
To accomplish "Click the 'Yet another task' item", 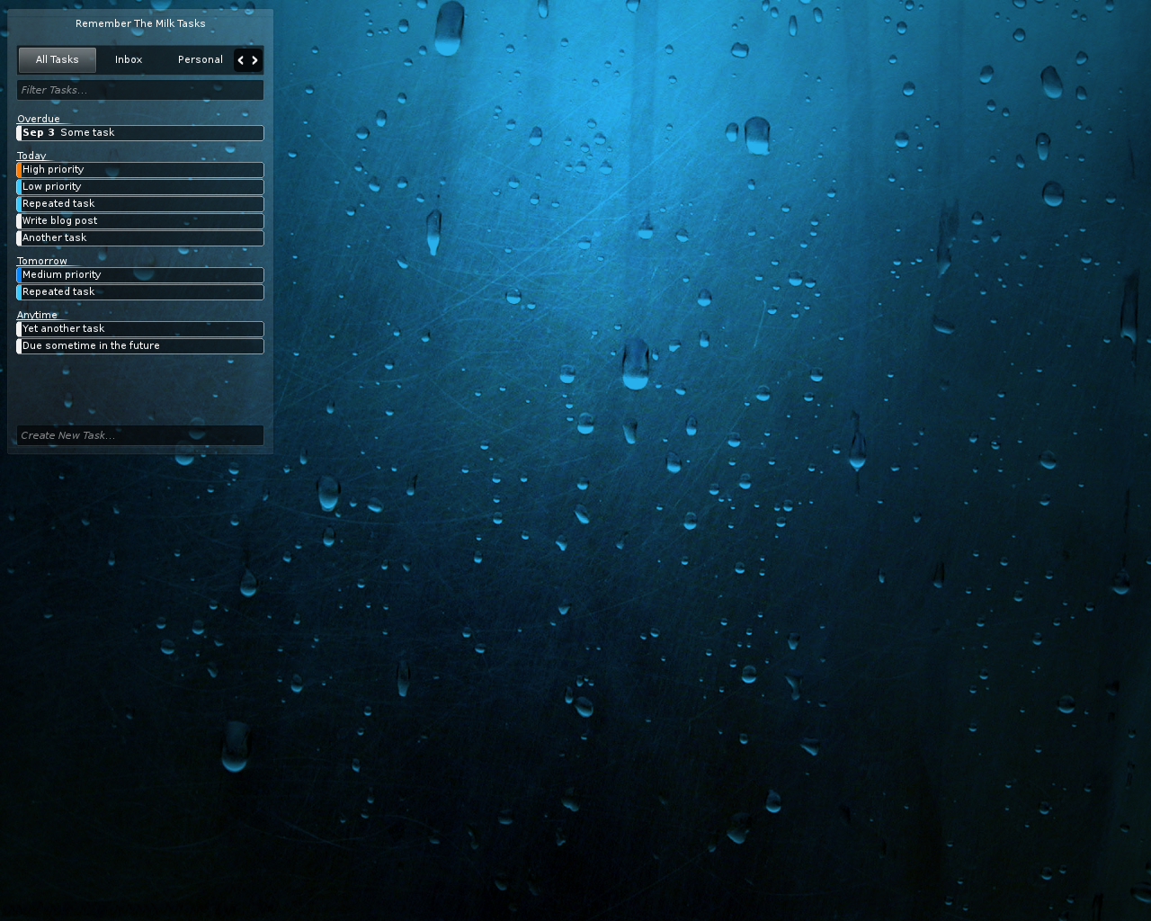I will tap(140, 329).
